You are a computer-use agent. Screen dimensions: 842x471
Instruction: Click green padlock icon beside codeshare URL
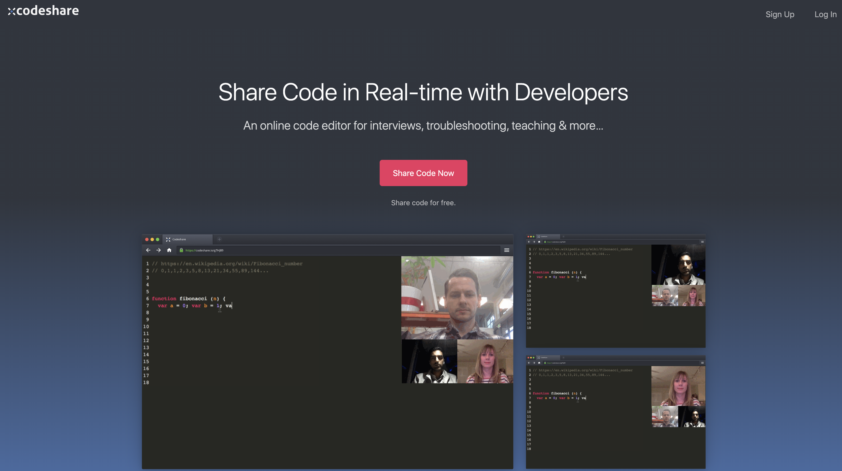[182, 250]
